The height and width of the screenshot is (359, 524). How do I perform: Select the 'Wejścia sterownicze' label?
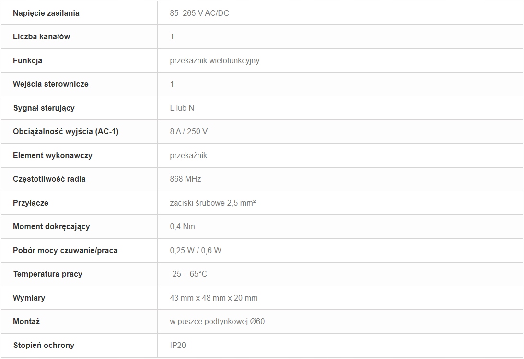pos(50,84)
